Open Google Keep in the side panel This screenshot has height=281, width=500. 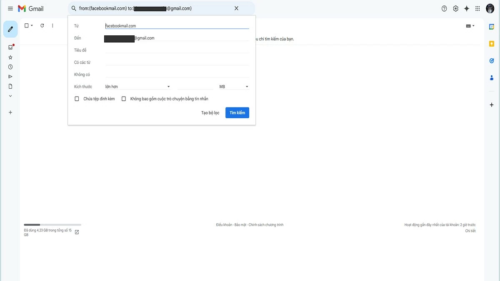click(491, 43)
